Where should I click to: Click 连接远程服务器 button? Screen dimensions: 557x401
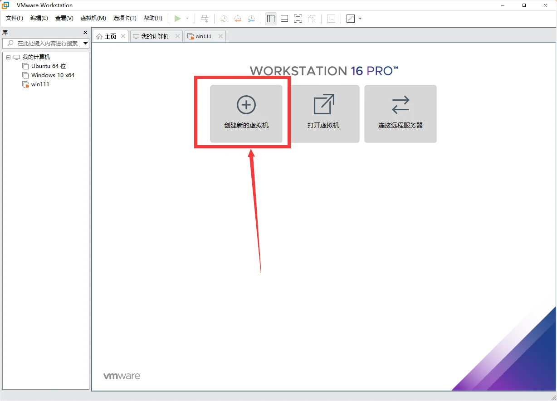(x=401, y=114)
